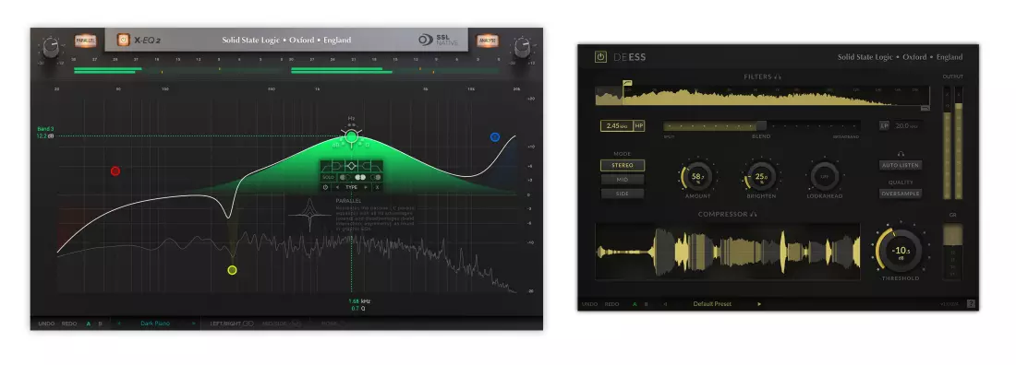Click the Band 3 12.2 dB label
1016x365 pixels.
[45, 133]
